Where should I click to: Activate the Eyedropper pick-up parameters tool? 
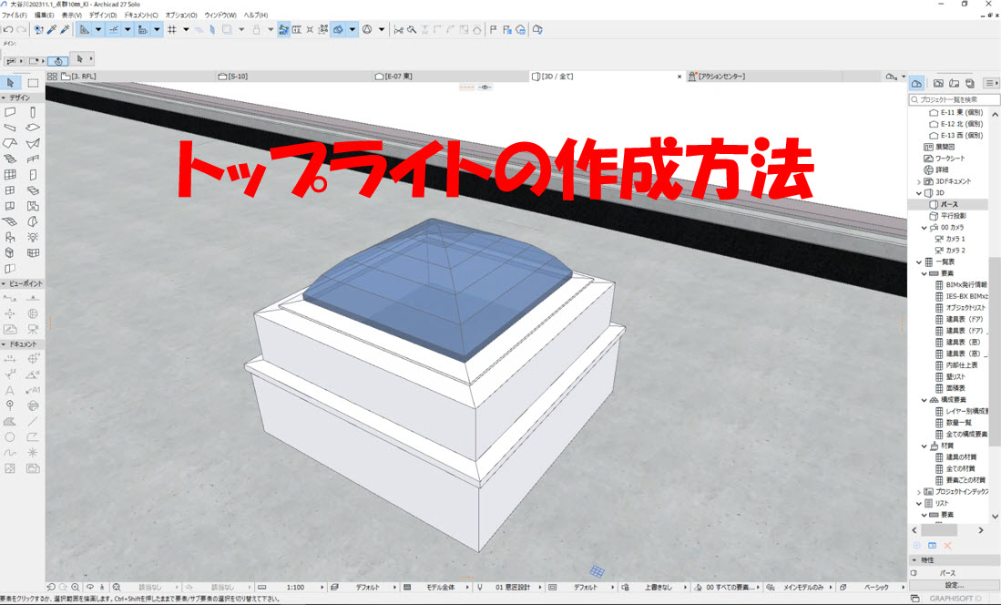tap(52, 29)
